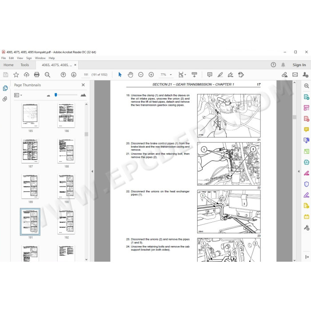Print the document using the printer icon
311x311 pixels.
point(37,75)
